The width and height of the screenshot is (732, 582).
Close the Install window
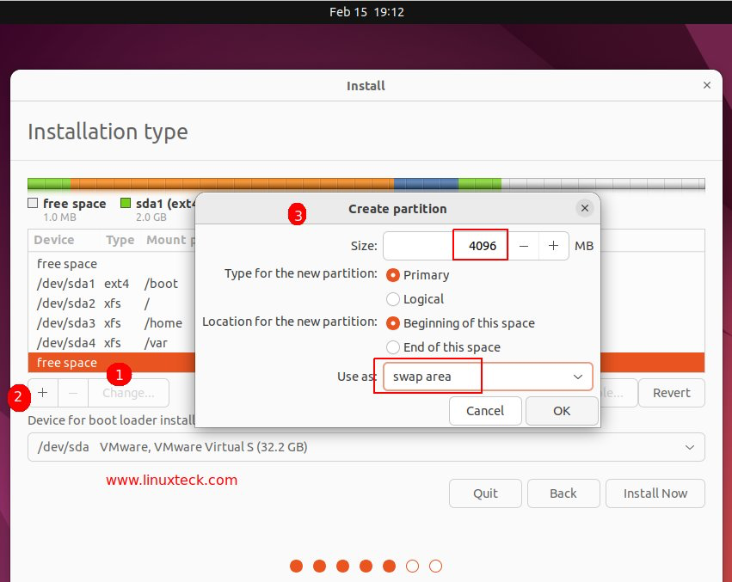click(x=707, y=85)
